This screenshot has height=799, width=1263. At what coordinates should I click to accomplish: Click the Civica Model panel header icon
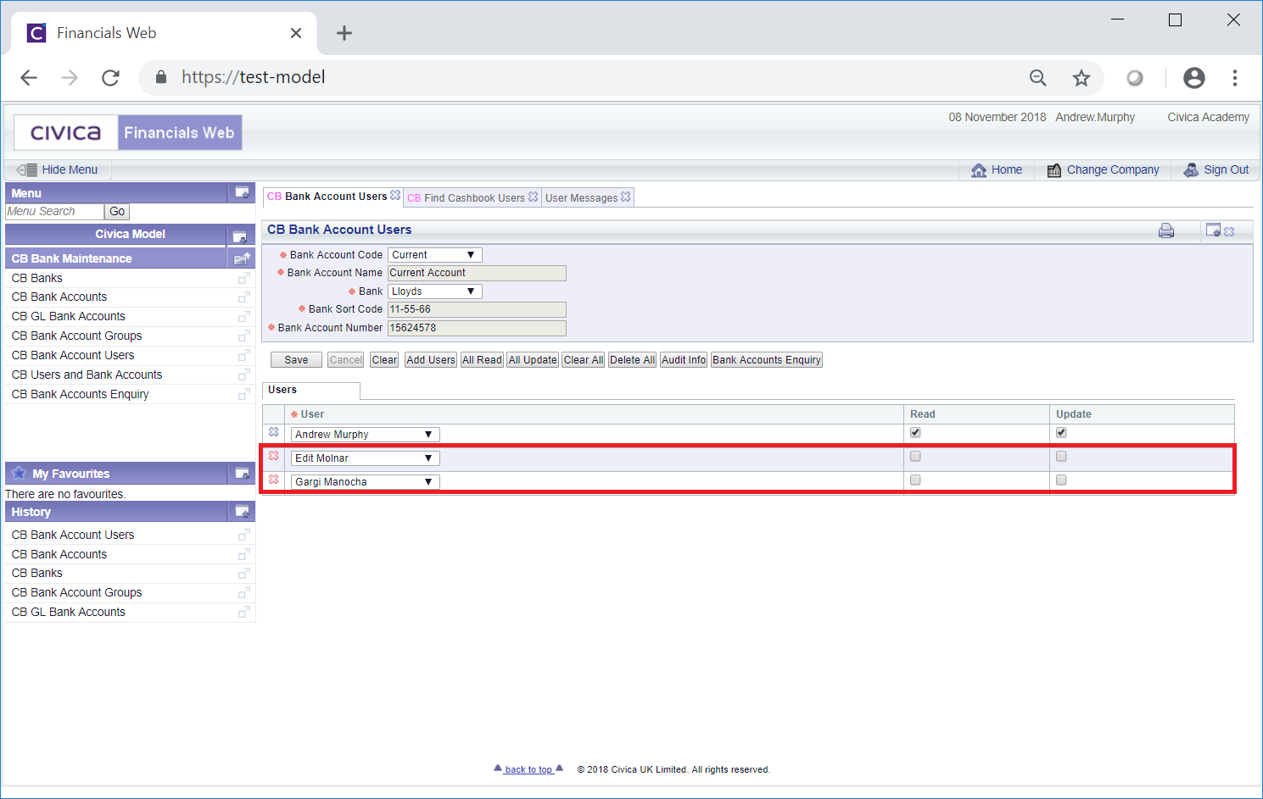click(x=239, y=236)
